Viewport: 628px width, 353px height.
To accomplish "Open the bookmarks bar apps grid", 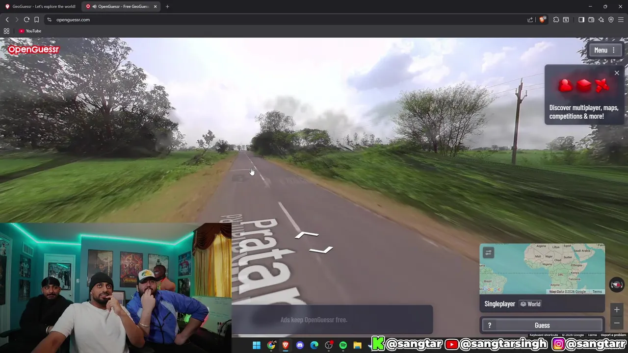I will 6,31.
